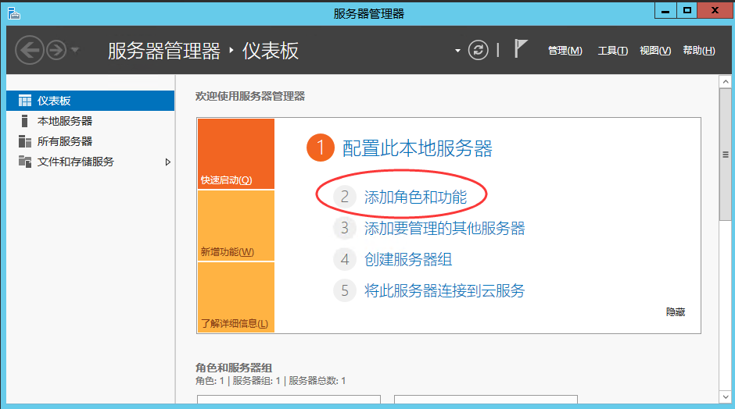Select 所有服务器 in the sidebar
Image resolution: width=735 pixels, height=409 pixels.
[91, 141]
